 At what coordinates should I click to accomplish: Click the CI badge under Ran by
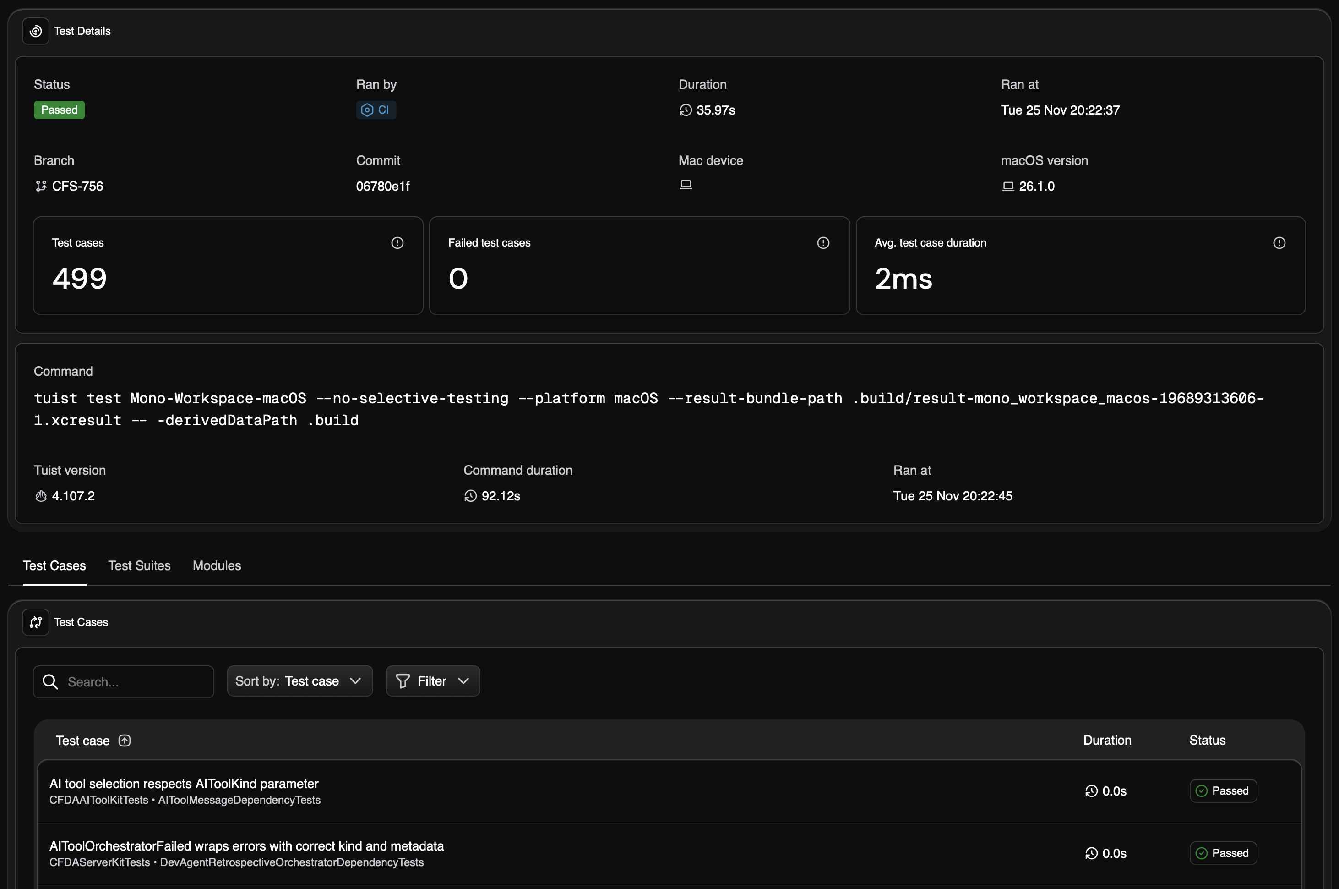(376, 110)
